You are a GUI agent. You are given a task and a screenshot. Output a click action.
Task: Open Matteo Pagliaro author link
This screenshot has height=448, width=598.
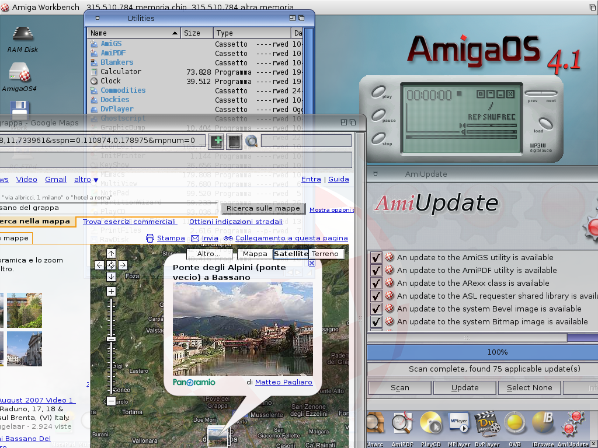(284, 382)
